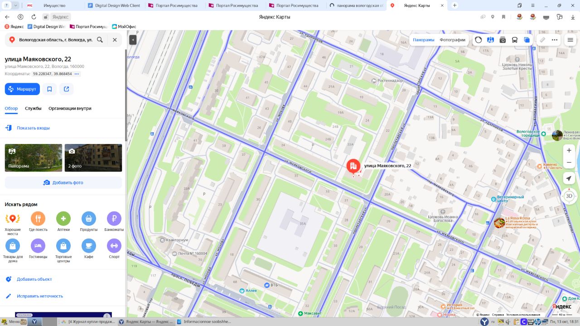Open the Панорама thumbnail
Image resolution: width=580 pixels, height=326 pixels.
pyautogui.click(x=34, y=158)
